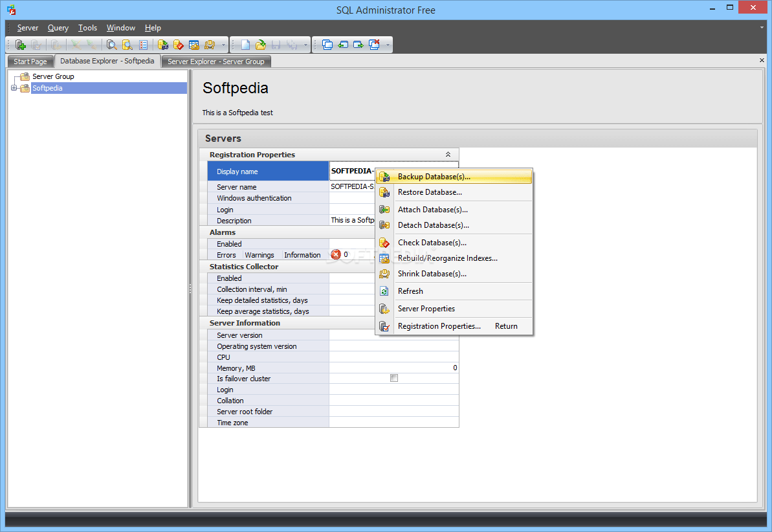Click the SQL Administrator app icon in title bar
Screen dimensions: 772x532
tap(11, 10)
